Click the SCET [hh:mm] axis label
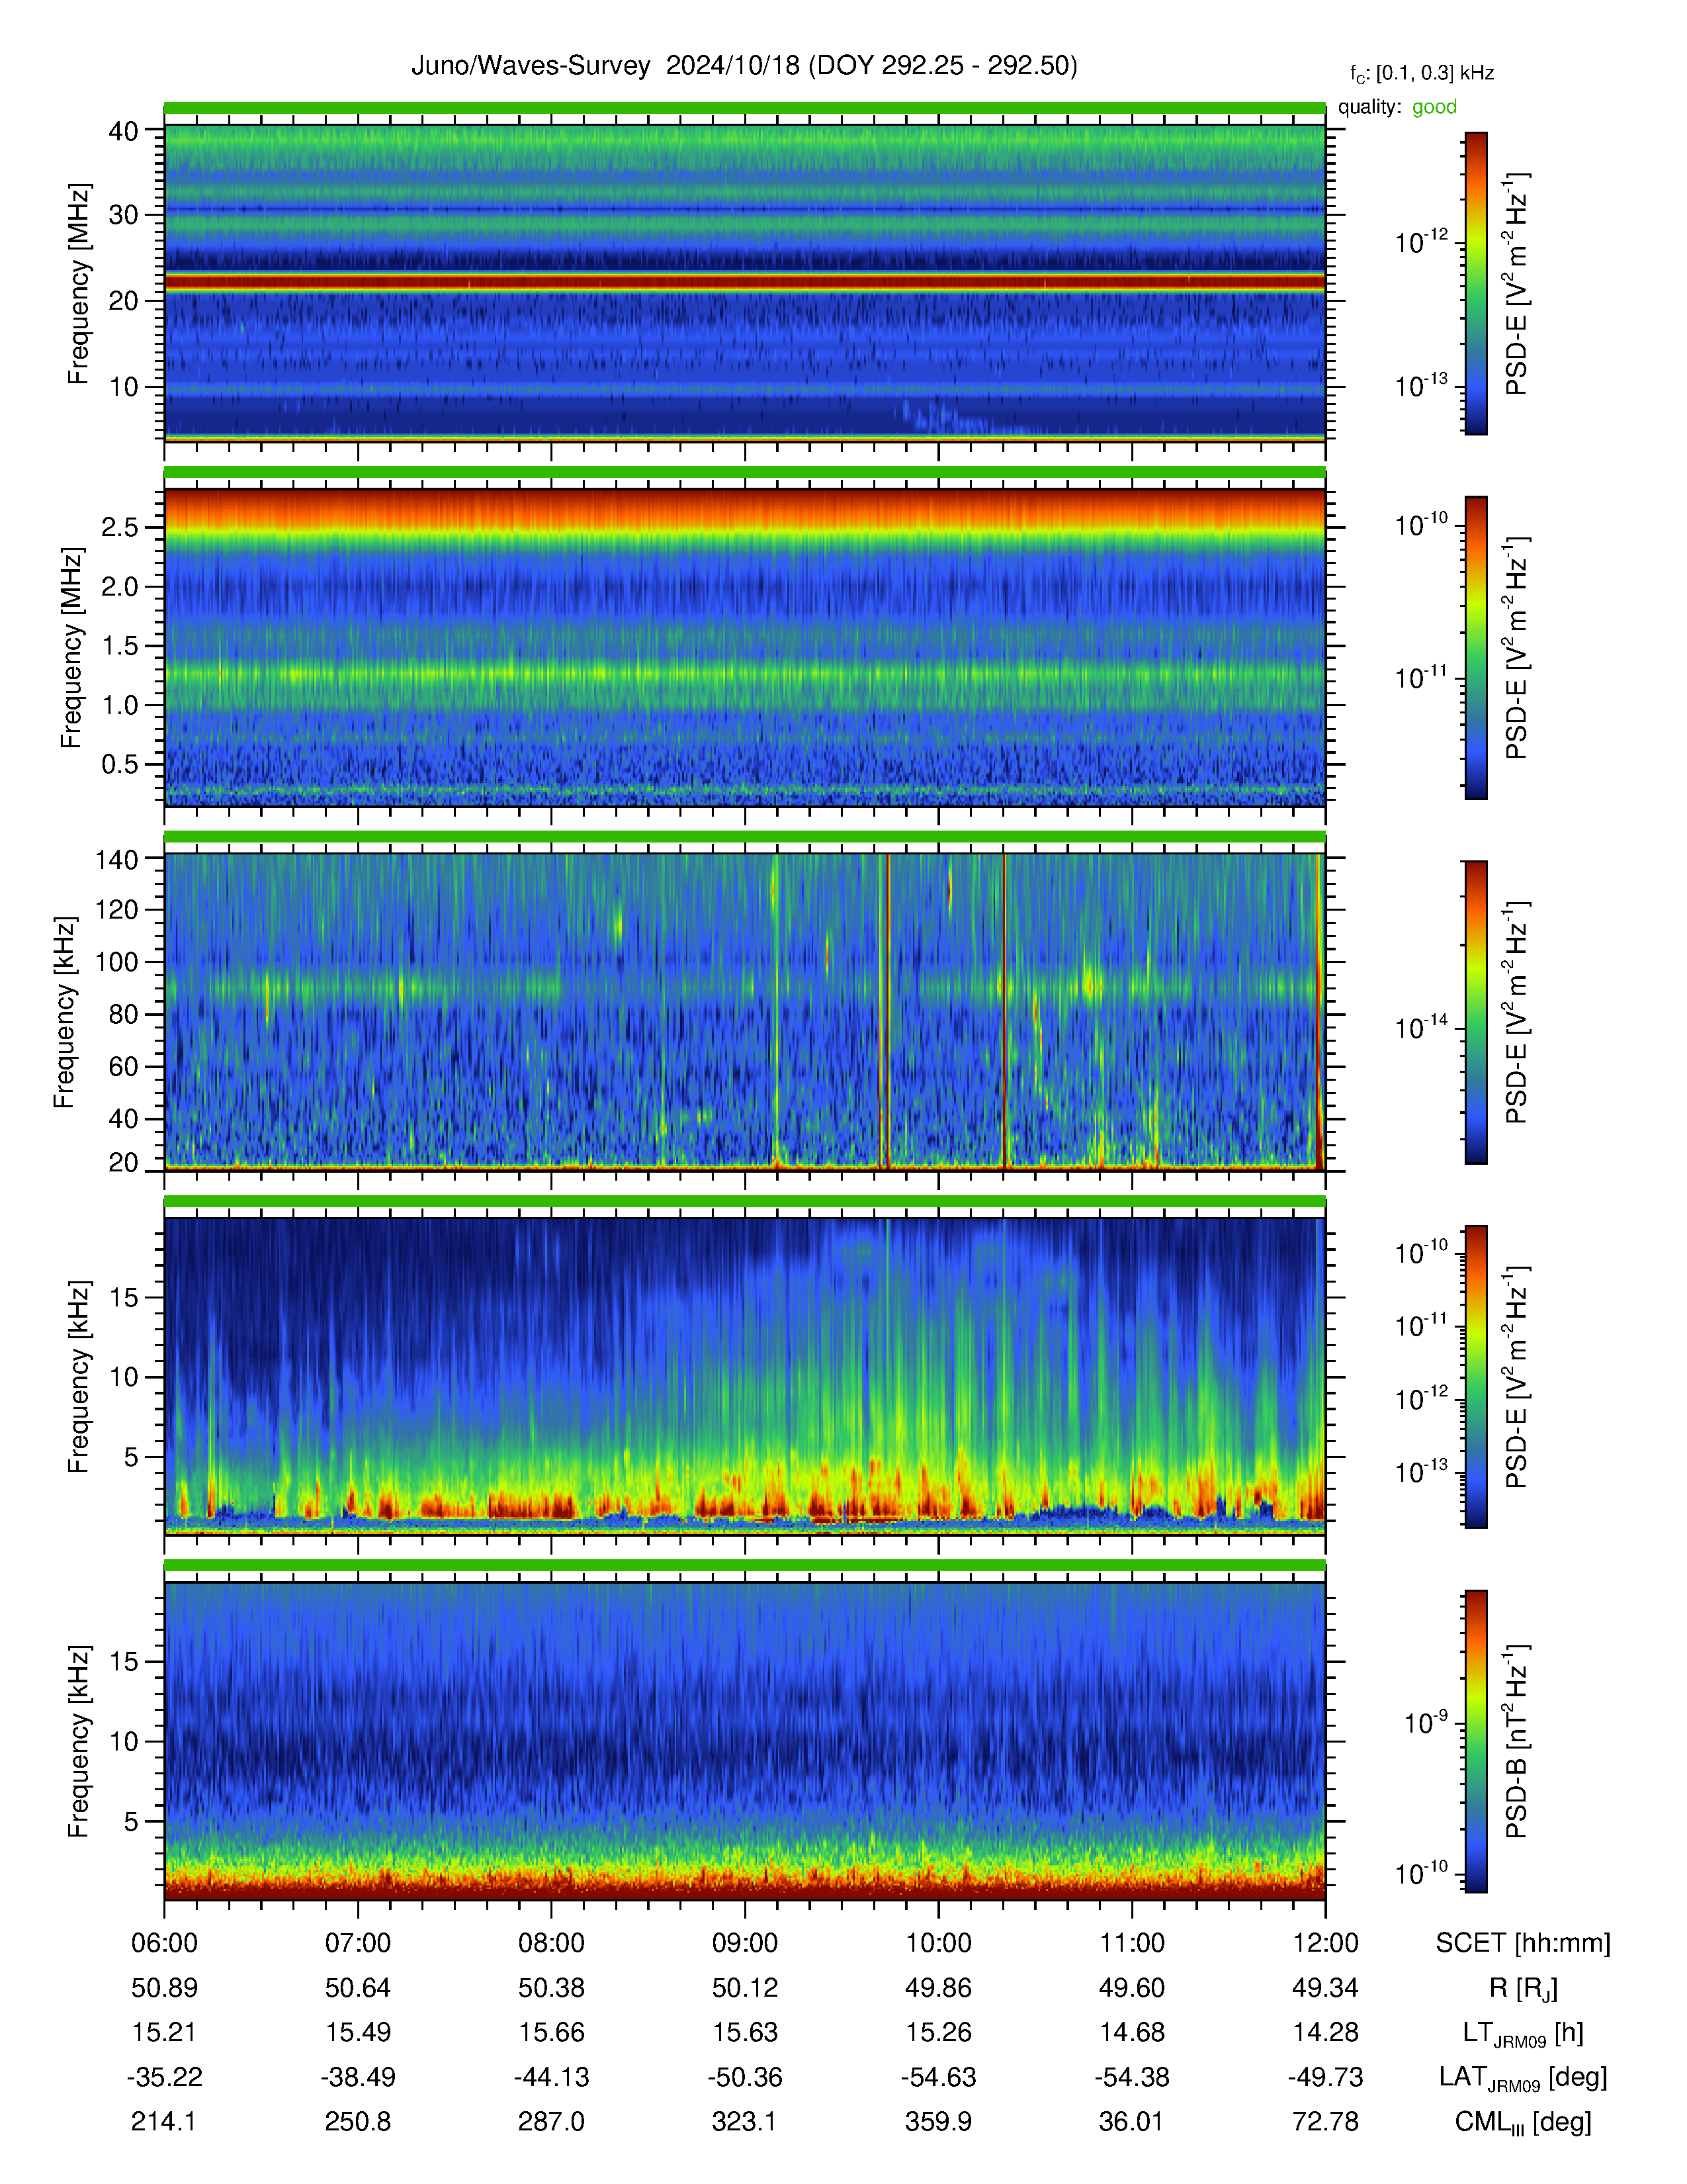 coord(1523,1943)
